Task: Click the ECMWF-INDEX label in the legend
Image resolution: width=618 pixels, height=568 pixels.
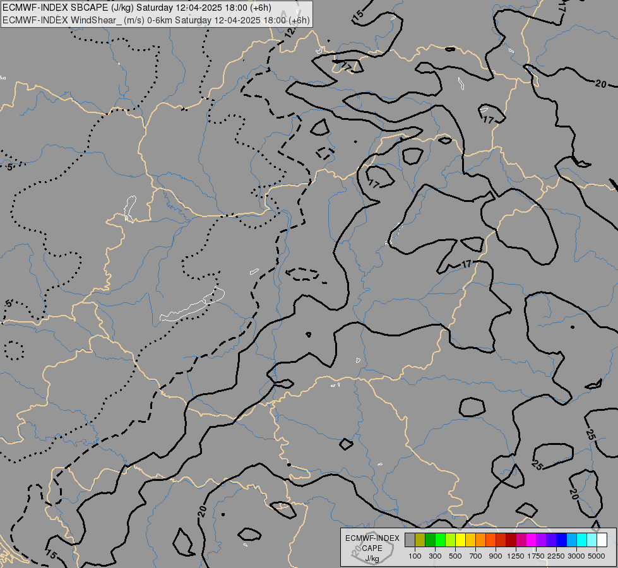Action: [x=372, y=538]
